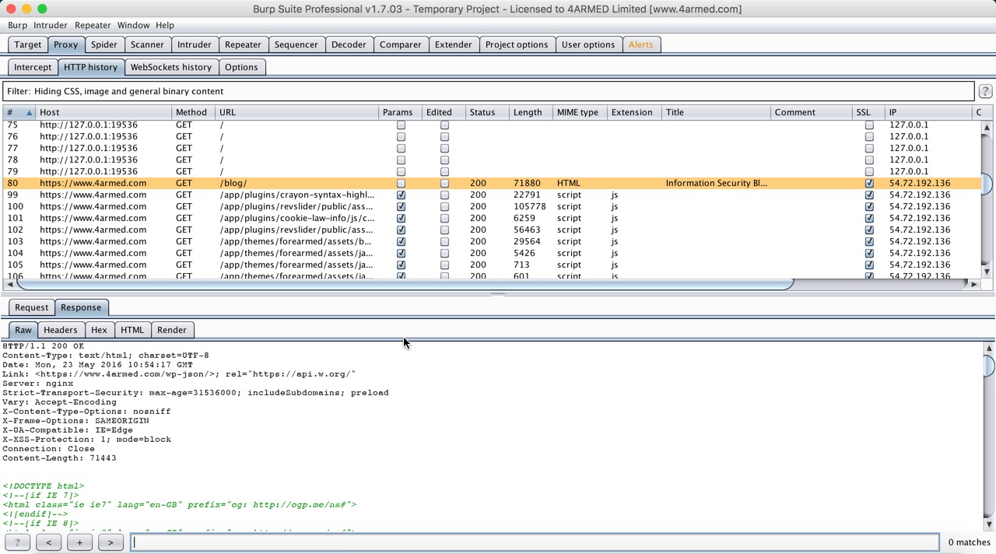The width and height of the screenshot is (996, 554).
Task: Toggle Params checkbox for row 103
Action: [401, 241]
